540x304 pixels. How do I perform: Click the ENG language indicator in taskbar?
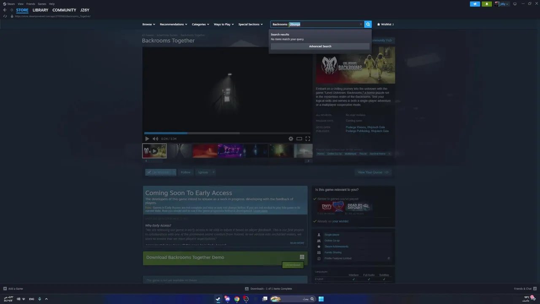(x=32, y=299)
